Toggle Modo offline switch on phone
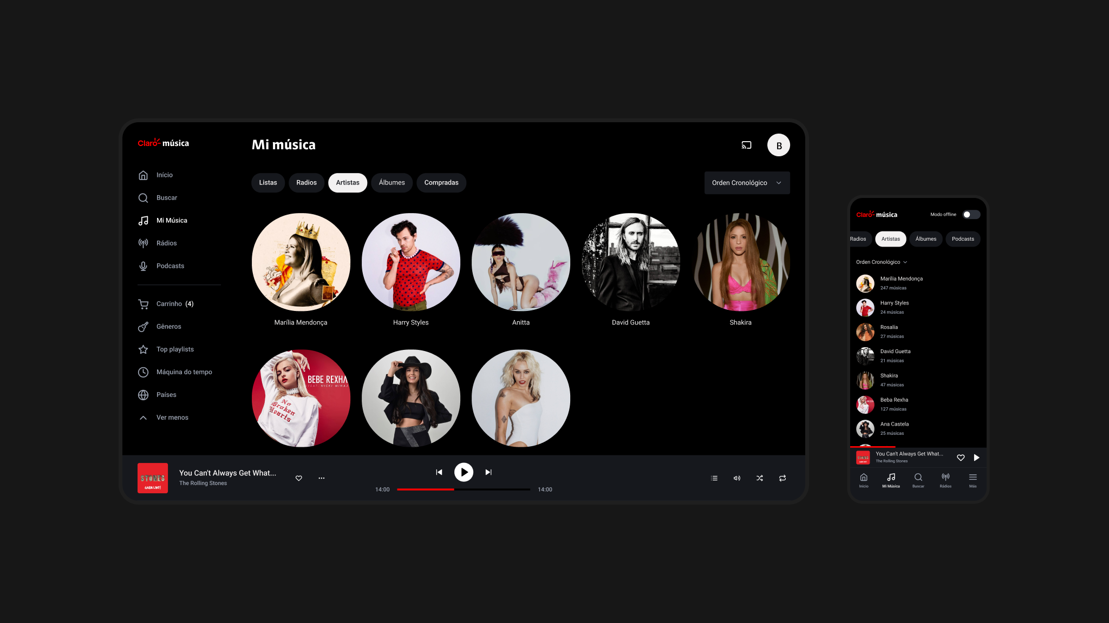This screenshot has height=623, width=1109. [x=971, y=215]
